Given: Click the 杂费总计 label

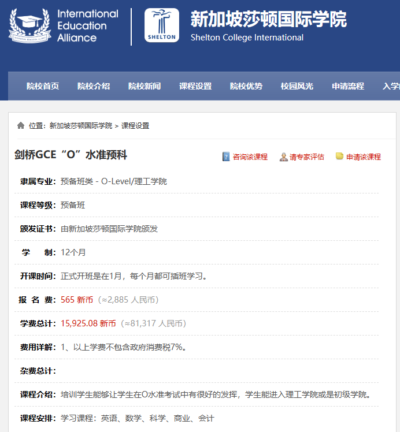Looking at the screenshot, I should pos(38,371).
